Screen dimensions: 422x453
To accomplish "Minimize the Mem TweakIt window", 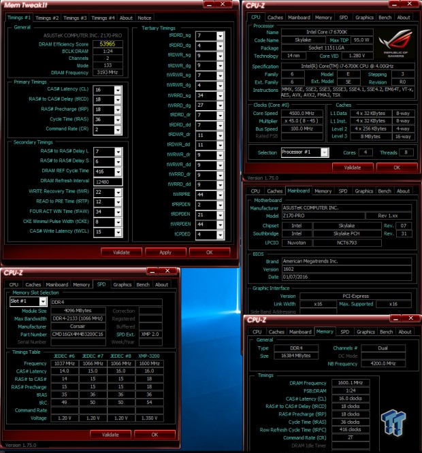I will tap(209, 4).
